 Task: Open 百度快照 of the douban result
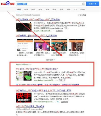point(62,80)
